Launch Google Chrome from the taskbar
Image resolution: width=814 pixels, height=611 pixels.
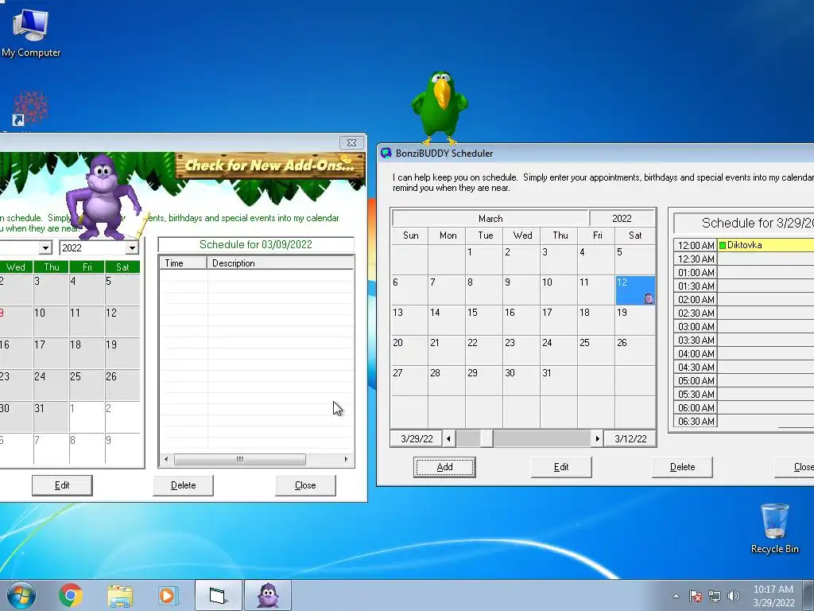(x=71, y=595)
